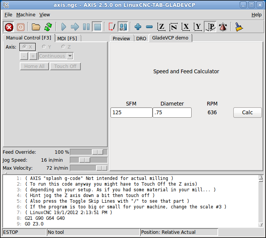The height and width of the screenshot is (238, 266).
Task: Select G-code line 9 'G0 Z3.0'
Action: point(34,224)
